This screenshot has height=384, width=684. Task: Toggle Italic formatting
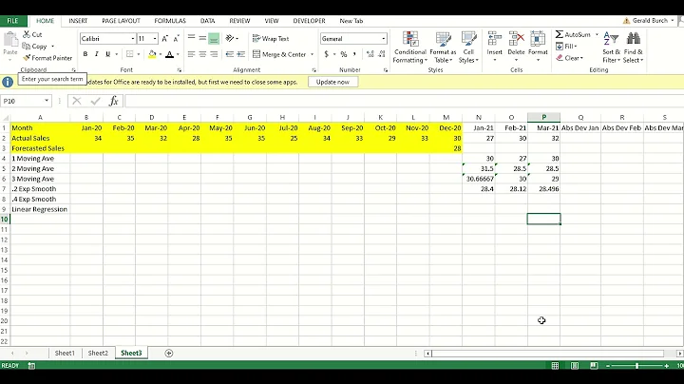click(96, 54)
